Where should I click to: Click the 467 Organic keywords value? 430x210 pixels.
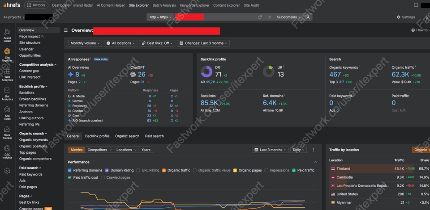(335, 74)
